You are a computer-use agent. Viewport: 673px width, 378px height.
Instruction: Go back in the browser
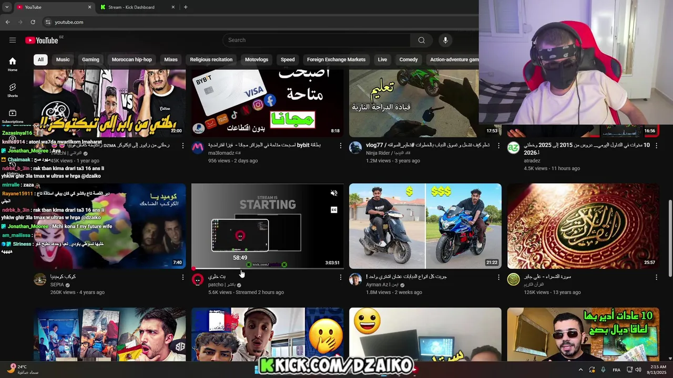click(x=7, y=22)
